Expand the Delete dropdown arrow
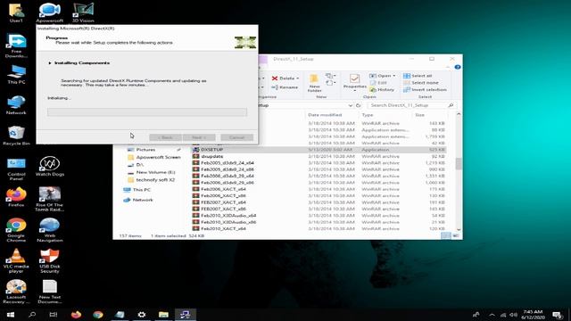Viewport: 571px width, 321px height. 298,78
